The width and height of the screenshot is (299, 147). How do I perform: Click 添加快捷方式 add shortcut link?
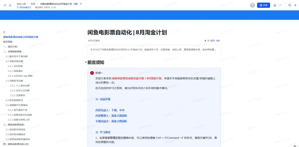tap(24, 7)
